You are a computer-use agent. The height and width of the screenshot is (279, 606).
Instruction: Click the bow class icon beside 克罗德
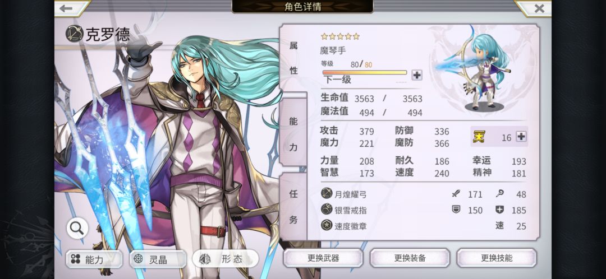pos(74,34)
